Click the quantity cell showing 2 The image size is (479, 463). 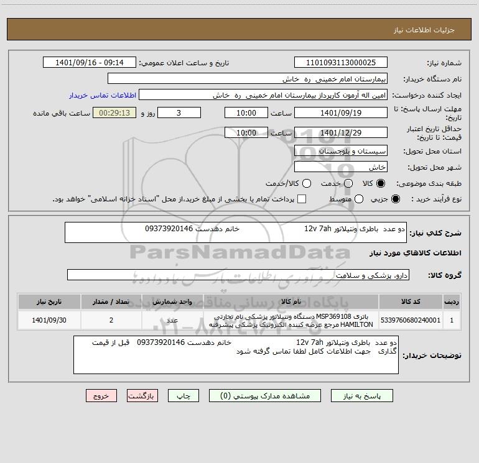(x=111, y=320)
